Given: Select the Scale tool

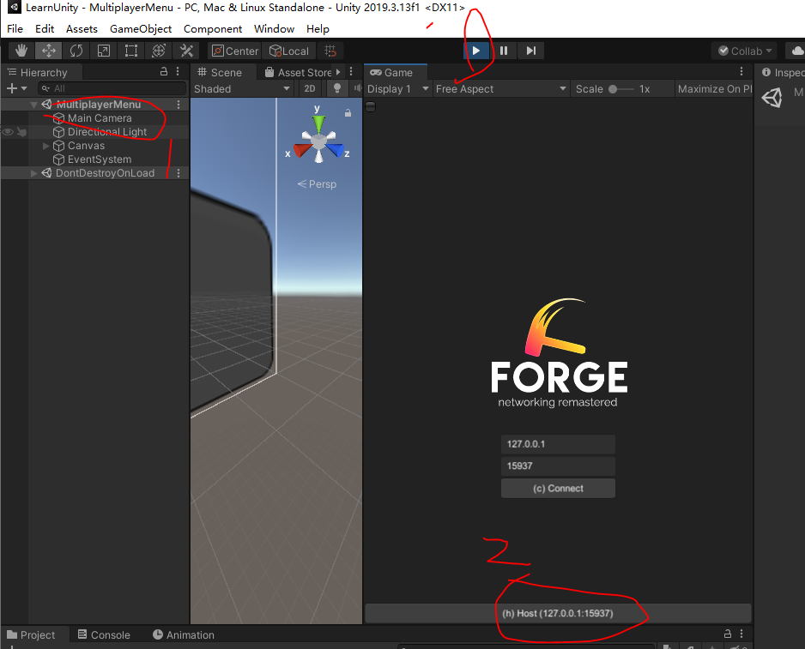Looking at the screenshot, I should 104,51.
